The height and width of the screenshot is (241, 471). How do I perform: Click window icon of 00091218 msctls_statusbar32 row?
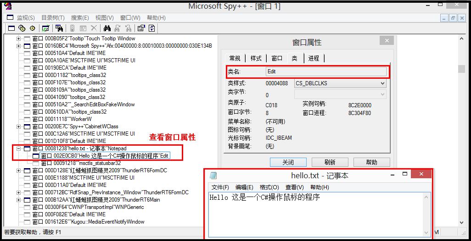pos(36,164)
